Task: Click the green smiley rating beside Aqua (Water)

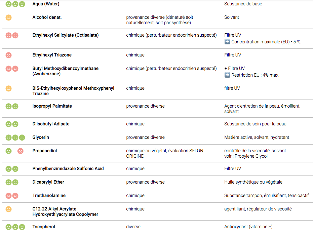Action: (15, 4)
